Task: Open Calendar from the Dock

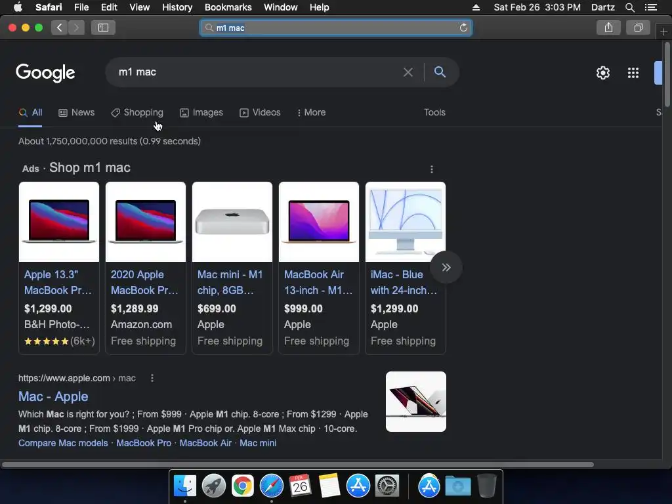Action: [300, 486]
